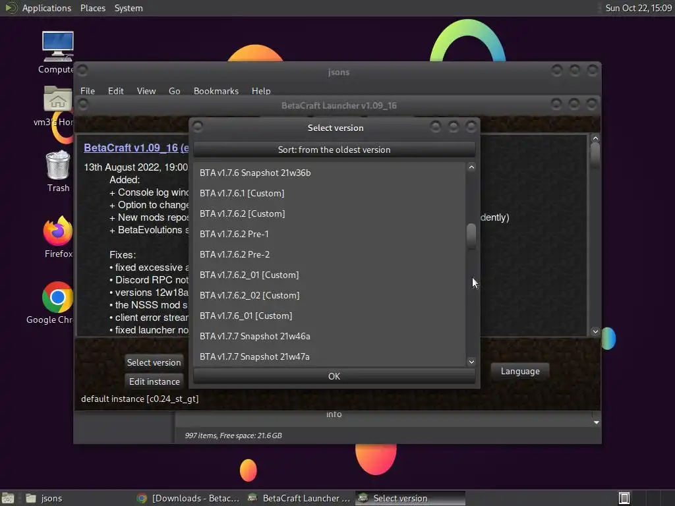Open the View menu in jsons window

[x=146, y=91]
